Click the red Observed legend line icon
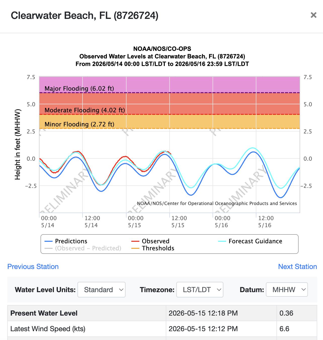 135,241
